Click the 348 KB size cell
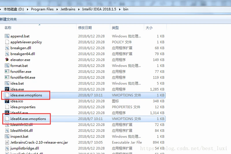 coord(159,101)
